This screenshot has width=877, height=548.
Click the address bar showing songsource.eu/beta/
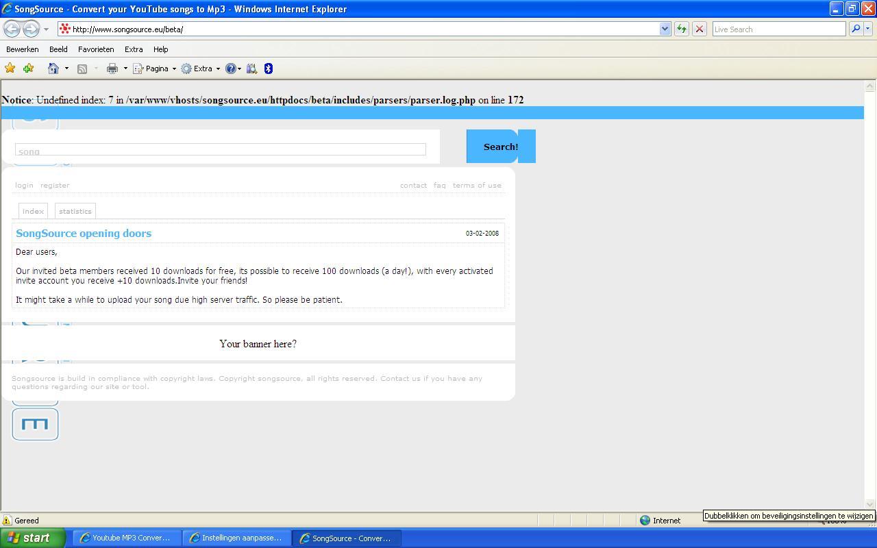click(x=358, y=29)
